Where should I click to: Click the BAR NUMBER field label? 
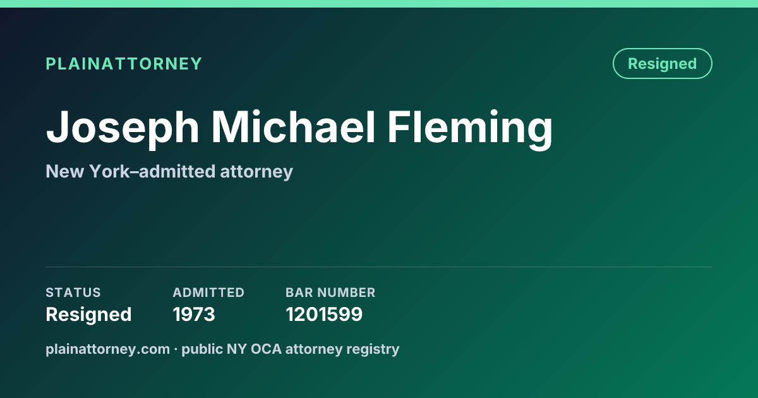tap(330, 292)
